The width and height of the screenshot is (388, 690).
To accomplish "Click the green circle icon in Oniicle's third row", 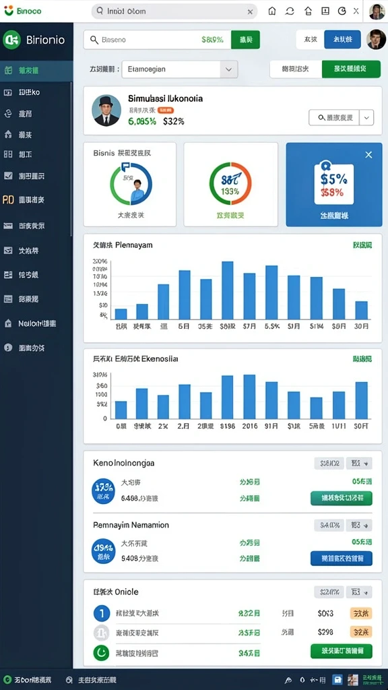I will pyautogui.click(x=101, y=653).
